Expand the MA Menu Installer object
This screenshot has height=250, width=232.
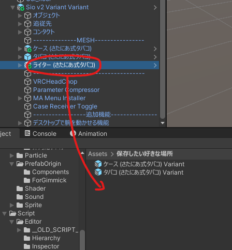[x=20, y=98]
